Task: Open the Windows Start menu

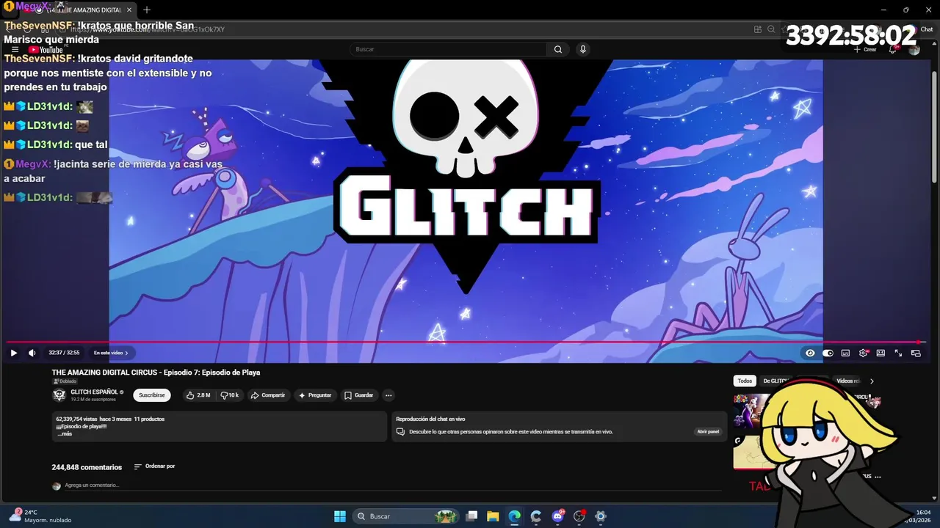Action: [340, 516]
